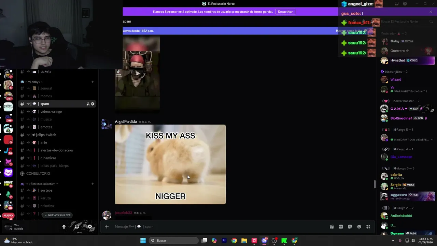437x246 pixels.
Task: Open Task View on the taskbar
Action: pyautogui.click(x=204, y=241)
